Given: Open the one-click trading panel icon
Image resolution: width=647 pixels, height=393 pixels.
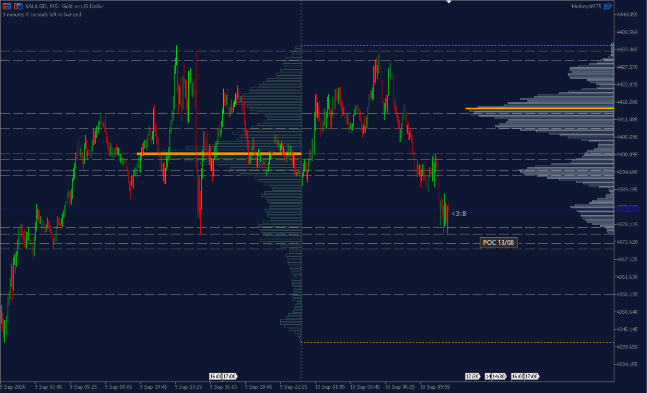Looking at the screenshot, I should tap(18, 6).
